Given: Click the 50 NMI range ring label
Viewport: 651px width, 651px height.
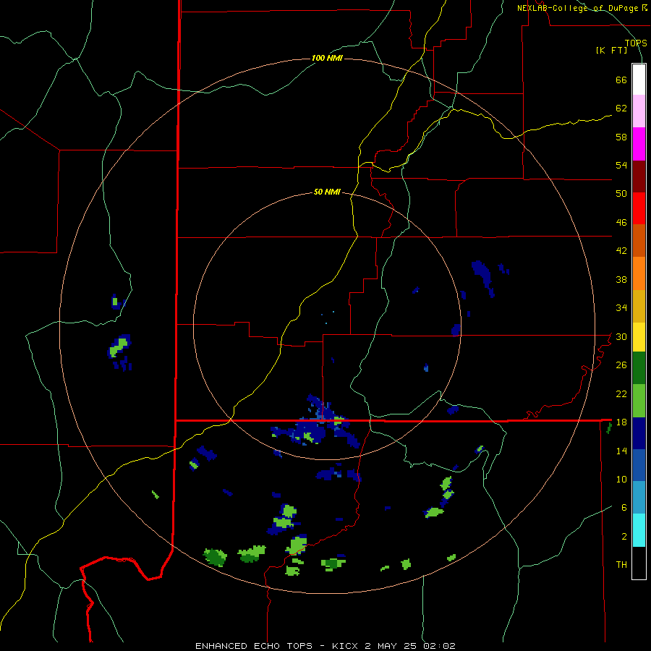Looking at the screenshot, I should (x=327, y=192).
